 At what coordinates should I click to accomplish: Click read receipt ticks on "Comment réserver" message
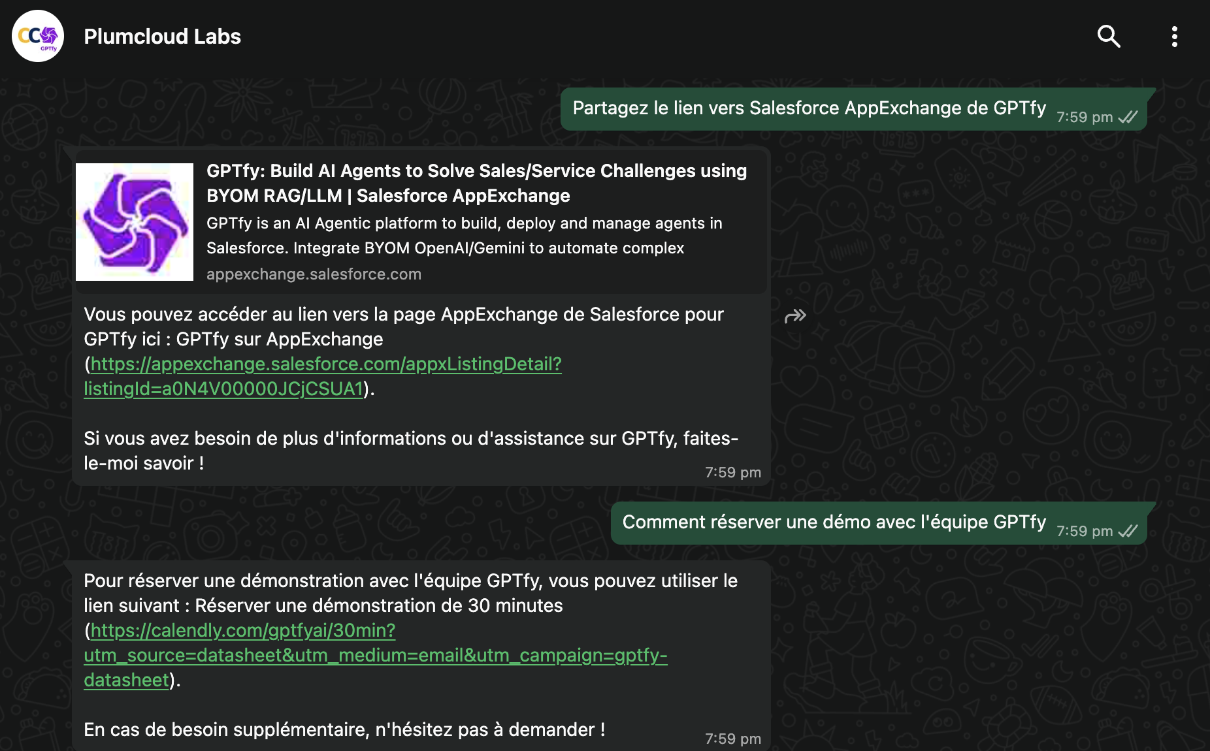[1128, 532]
